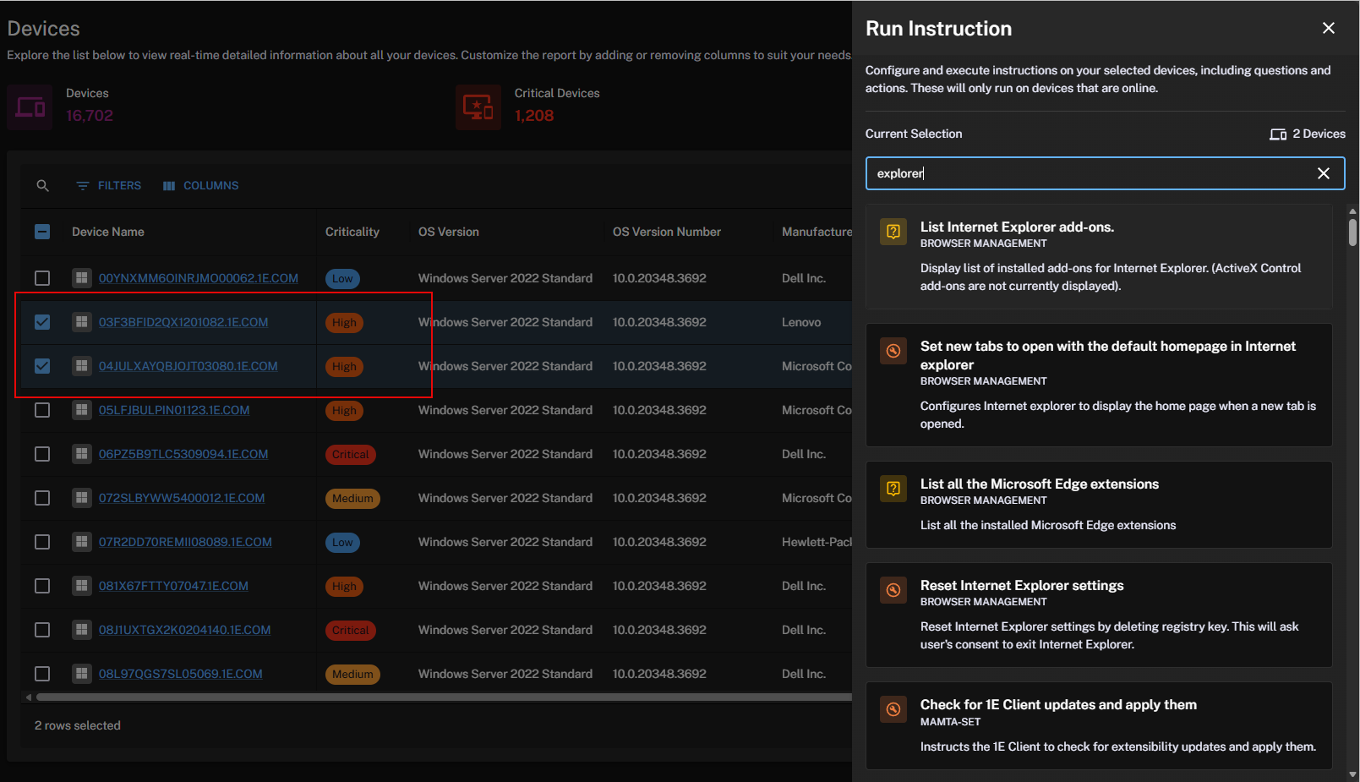
Task: Click into the instruction search field
Action: pyautogui.click(x=1090, y=173)
